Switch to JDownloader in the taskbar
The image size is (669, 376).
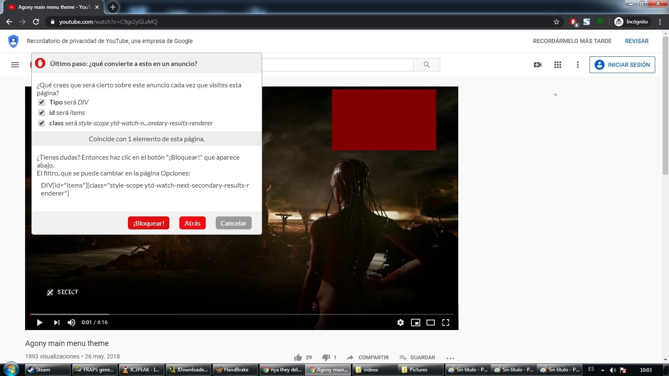(x=188, y=370)
